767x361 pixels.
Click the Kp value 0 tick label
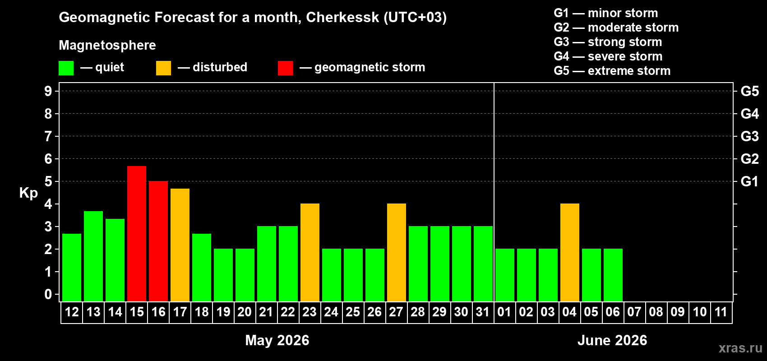[48, 294]
